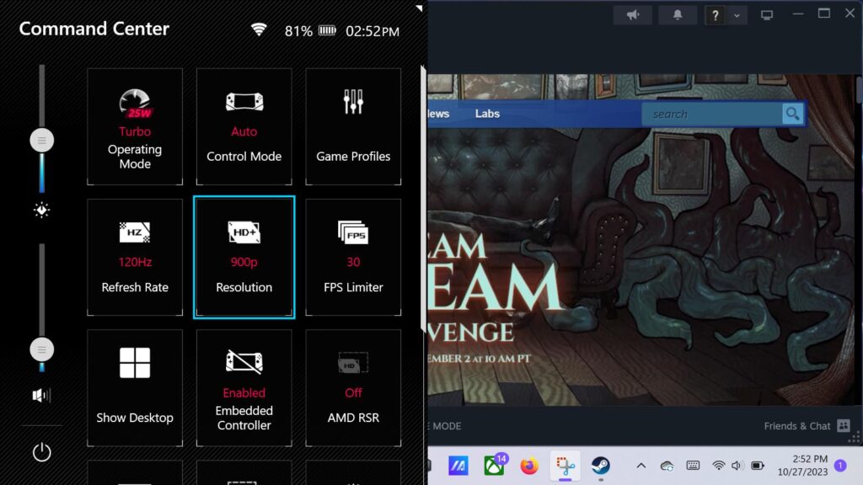Open the Game Profiles tile
The height and width of the screenshot is (485, 863).
tap(353, 126)
